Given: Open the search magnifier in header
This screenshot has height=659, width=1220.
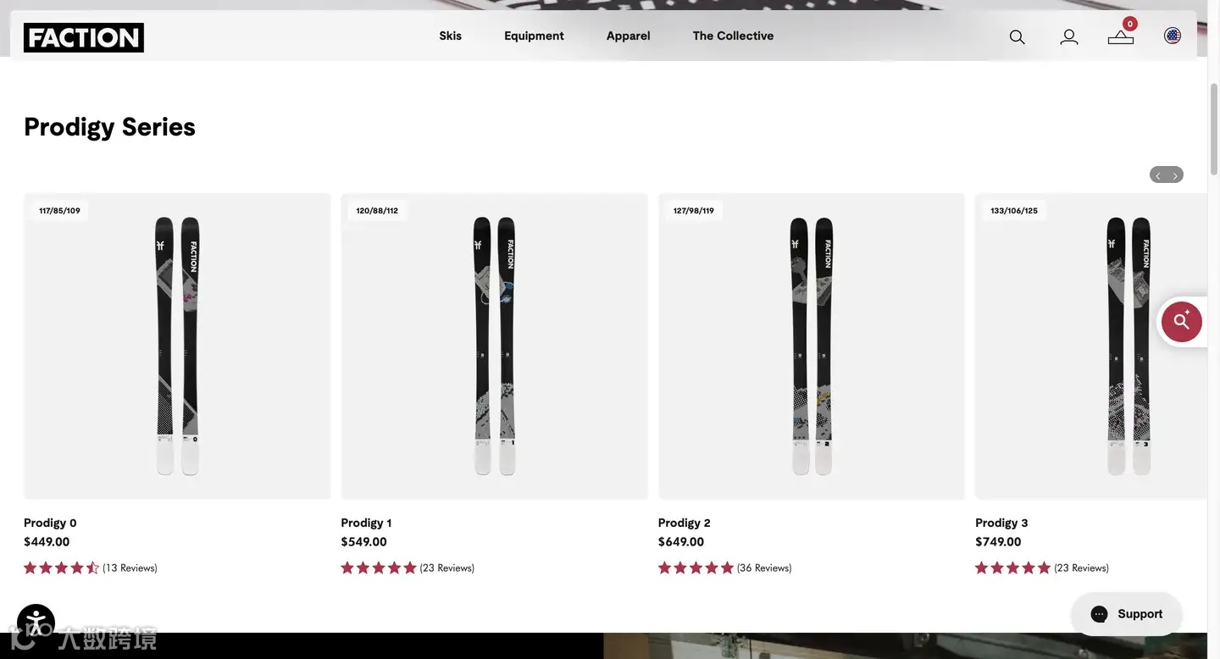Looking at the screenshot, I should [1017, 37].
